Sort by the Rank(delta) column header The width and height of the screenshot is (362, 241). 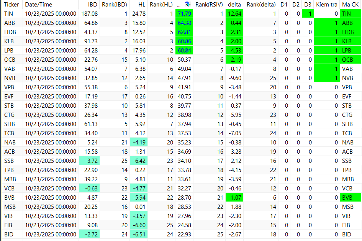[x=261, y=4]
